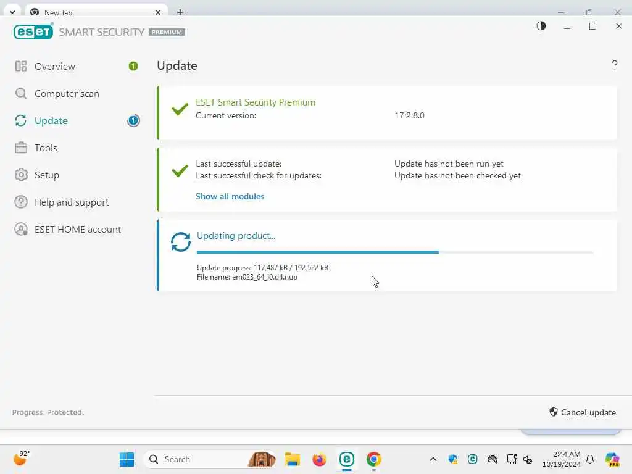Screen dimensions: 632x474
Task: Click the update progress bar
Action: (395, 252)
